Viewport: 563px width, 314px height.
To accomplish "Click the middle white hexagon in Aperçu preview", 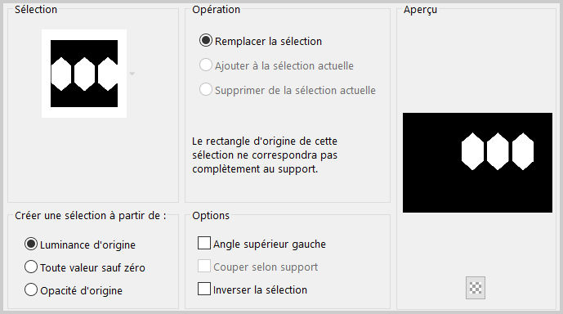I will point(498,151).
